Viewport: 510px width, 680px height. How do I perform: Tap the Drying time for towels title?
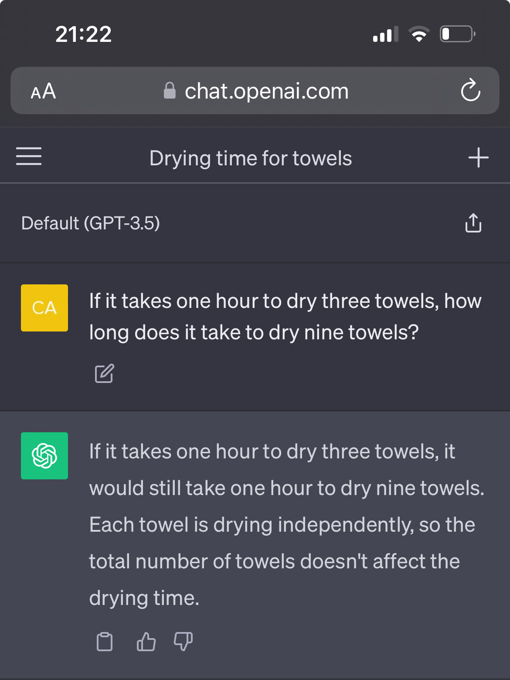(251, 158)
